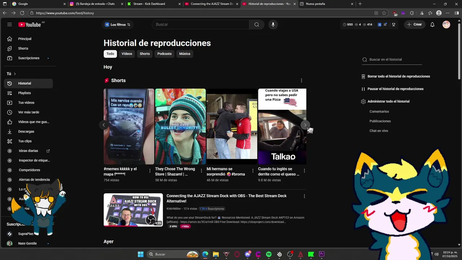Open the YouTube hamburger guide menu

[x=10, y=25]
